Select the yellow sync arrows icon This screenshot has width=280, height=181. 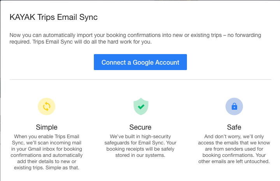(x=46, y=106)
